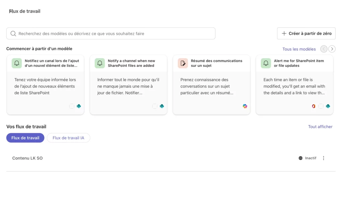This screenshot has height=207, width=343.
Task: Click the magnifying glass icon in the search bar
Action: click(13, 33)
